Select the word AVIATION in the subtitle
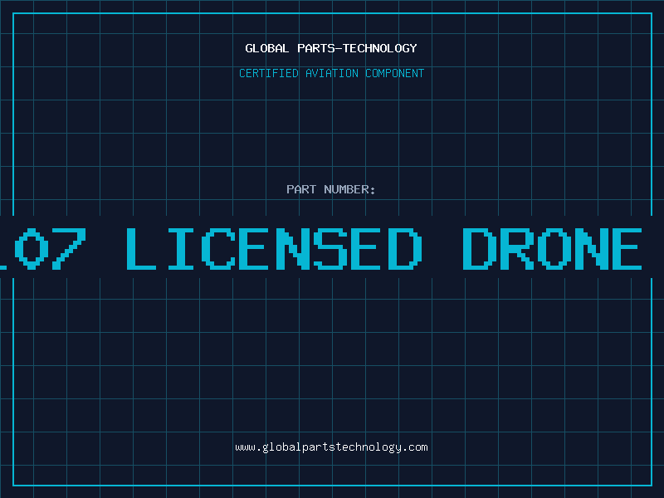 click(331, 73)
